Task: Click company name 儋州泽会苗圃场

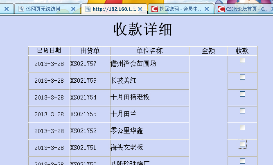Action: pos(133,63)
